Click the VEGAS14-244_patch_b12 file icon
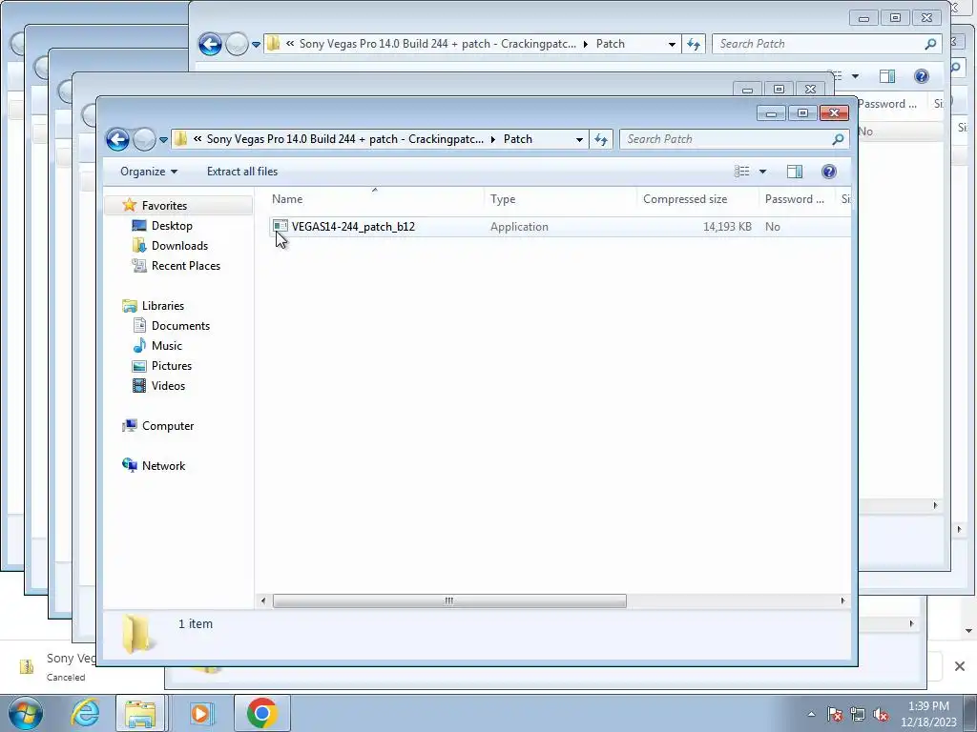977x732 pixels. (281, 227)
